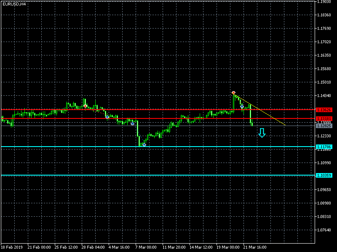This screenshot has height=252, width=337.
Task: Click the 1.08980 price scale label
Action: 324,203
